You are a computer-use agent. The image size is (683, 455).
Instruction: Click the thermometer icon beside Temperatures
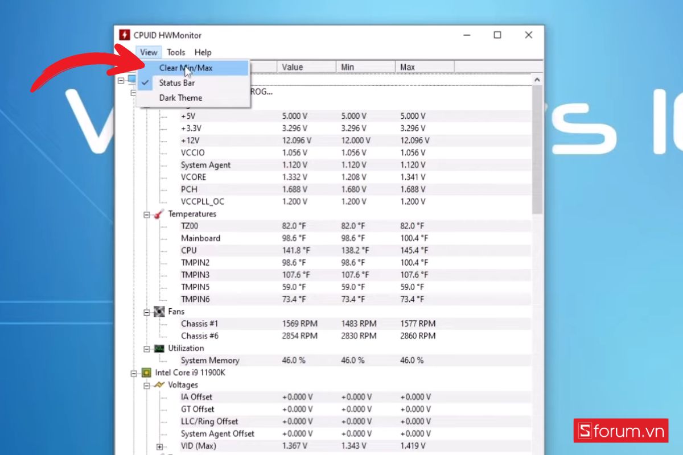click(159, 214)
